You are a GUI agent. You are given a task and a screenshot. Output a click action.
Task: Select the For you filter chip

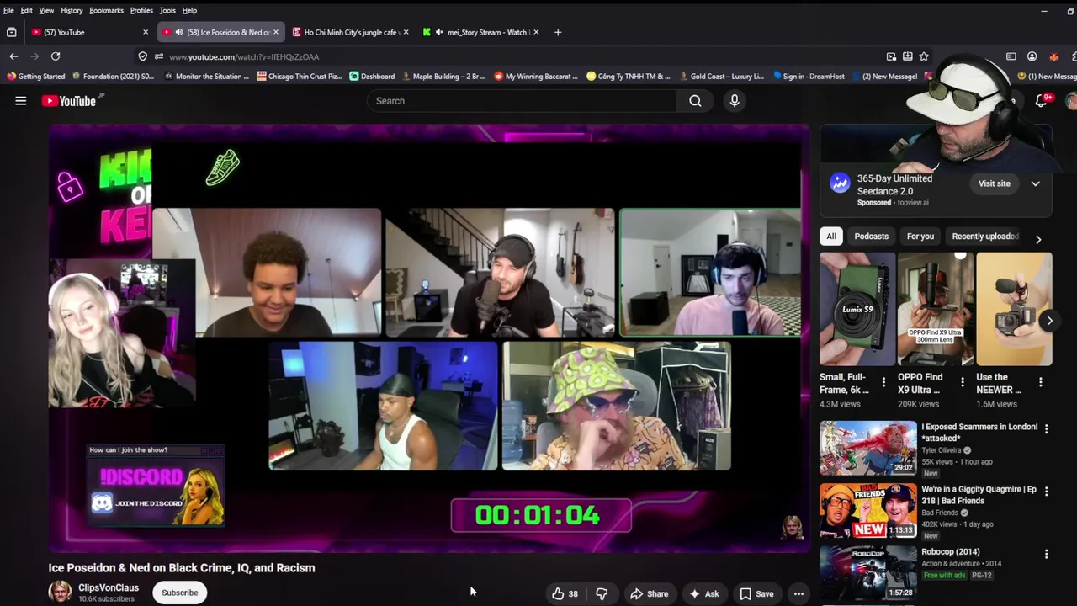[920, 237]
